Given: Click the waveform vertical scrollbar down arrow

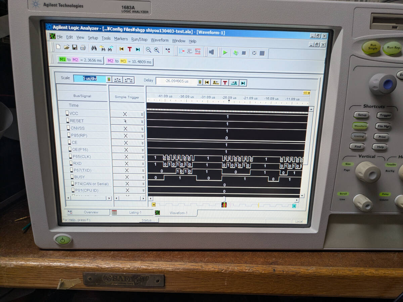Looking at the screenshot, I should 301,195.
